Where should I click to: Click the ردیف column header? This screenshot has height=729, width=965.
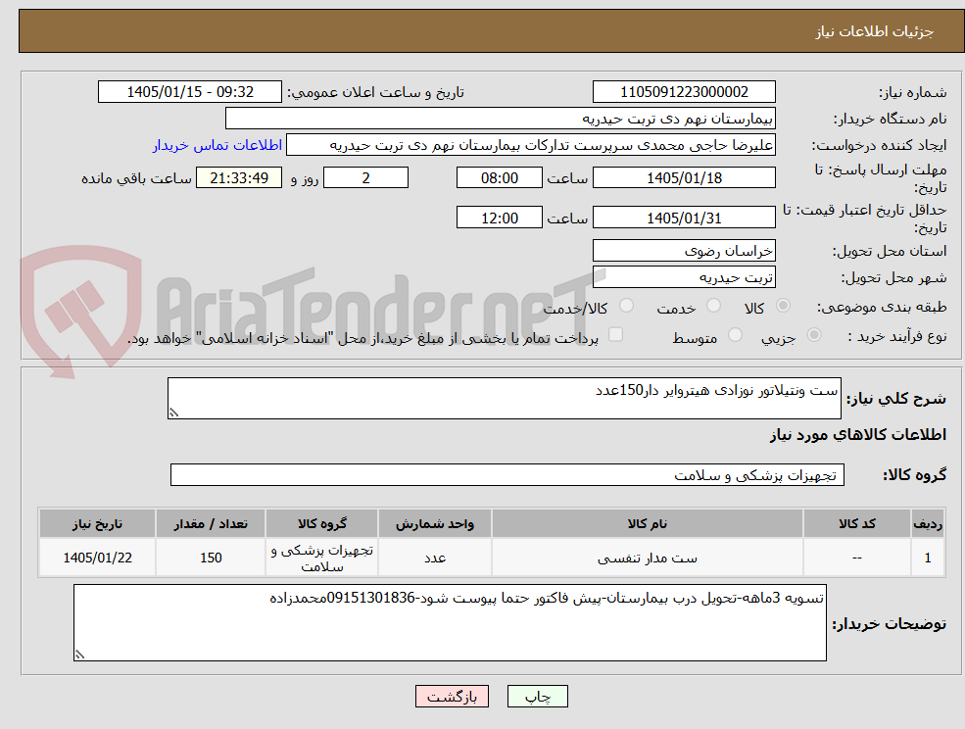pos(928,523)
